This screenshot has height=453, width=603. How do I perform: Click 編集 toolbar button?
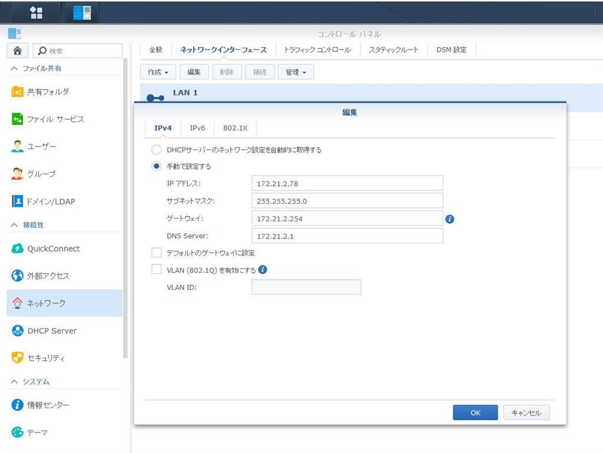click(194, 72)
